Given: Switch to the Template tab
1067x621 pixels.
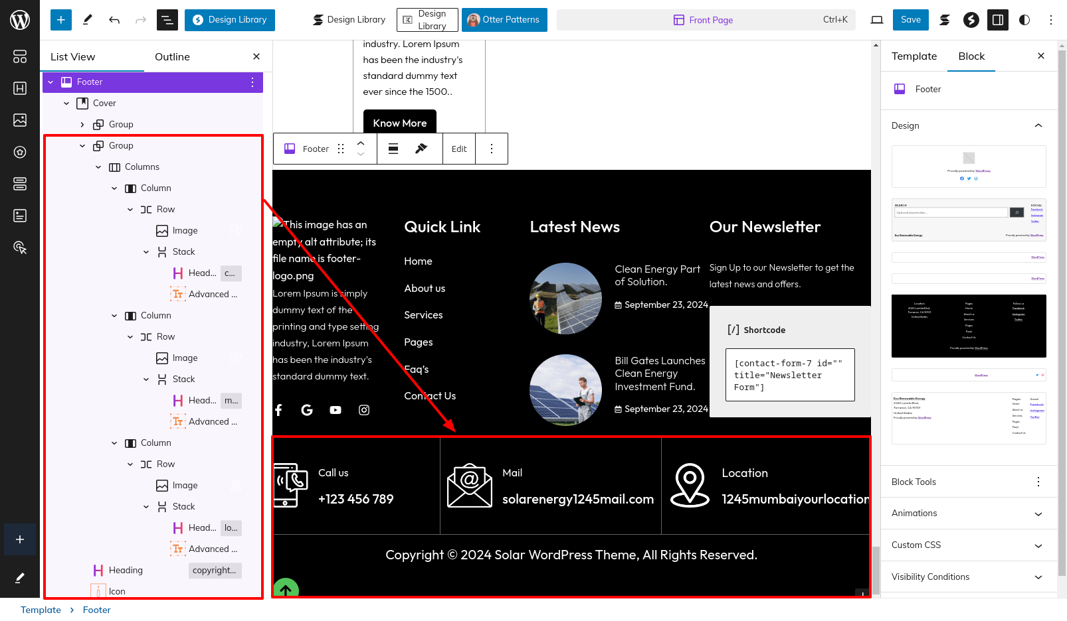Looking at the screenshot, I should [914, 56].
